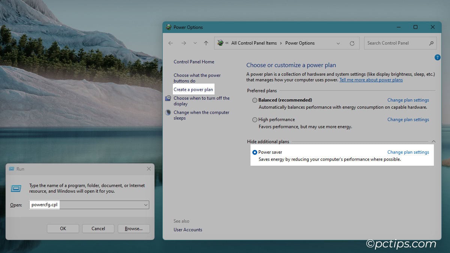
Task: Open the recent locations dropdown beside navigation arrows
Action: tap(195, 43)
